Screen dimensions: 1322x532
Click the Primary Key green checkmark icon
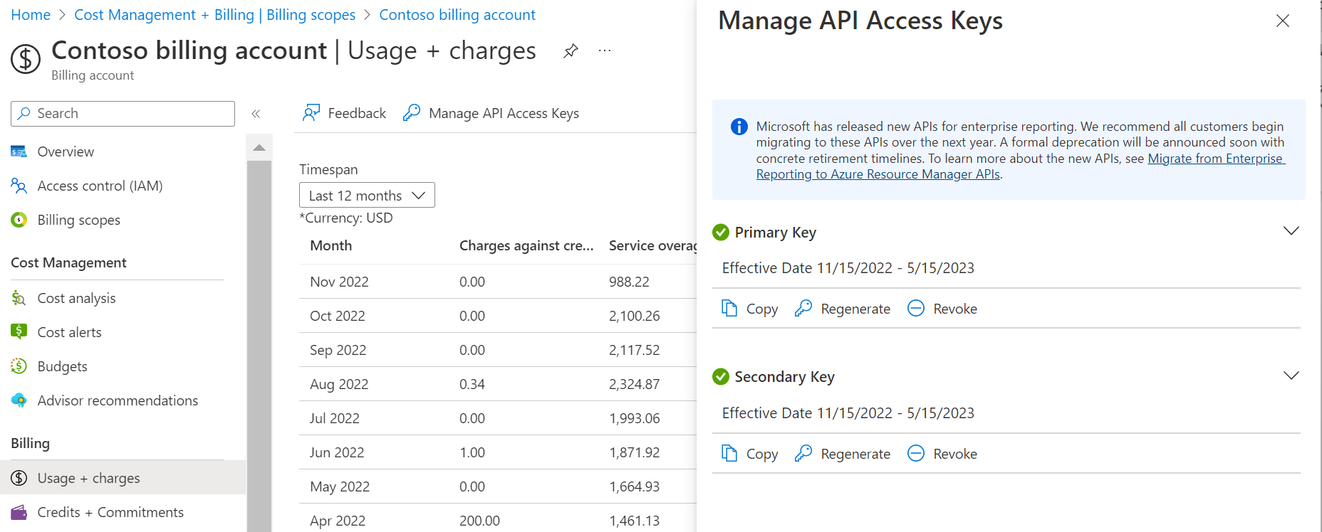pyautogui.click(x=721, y=232)
